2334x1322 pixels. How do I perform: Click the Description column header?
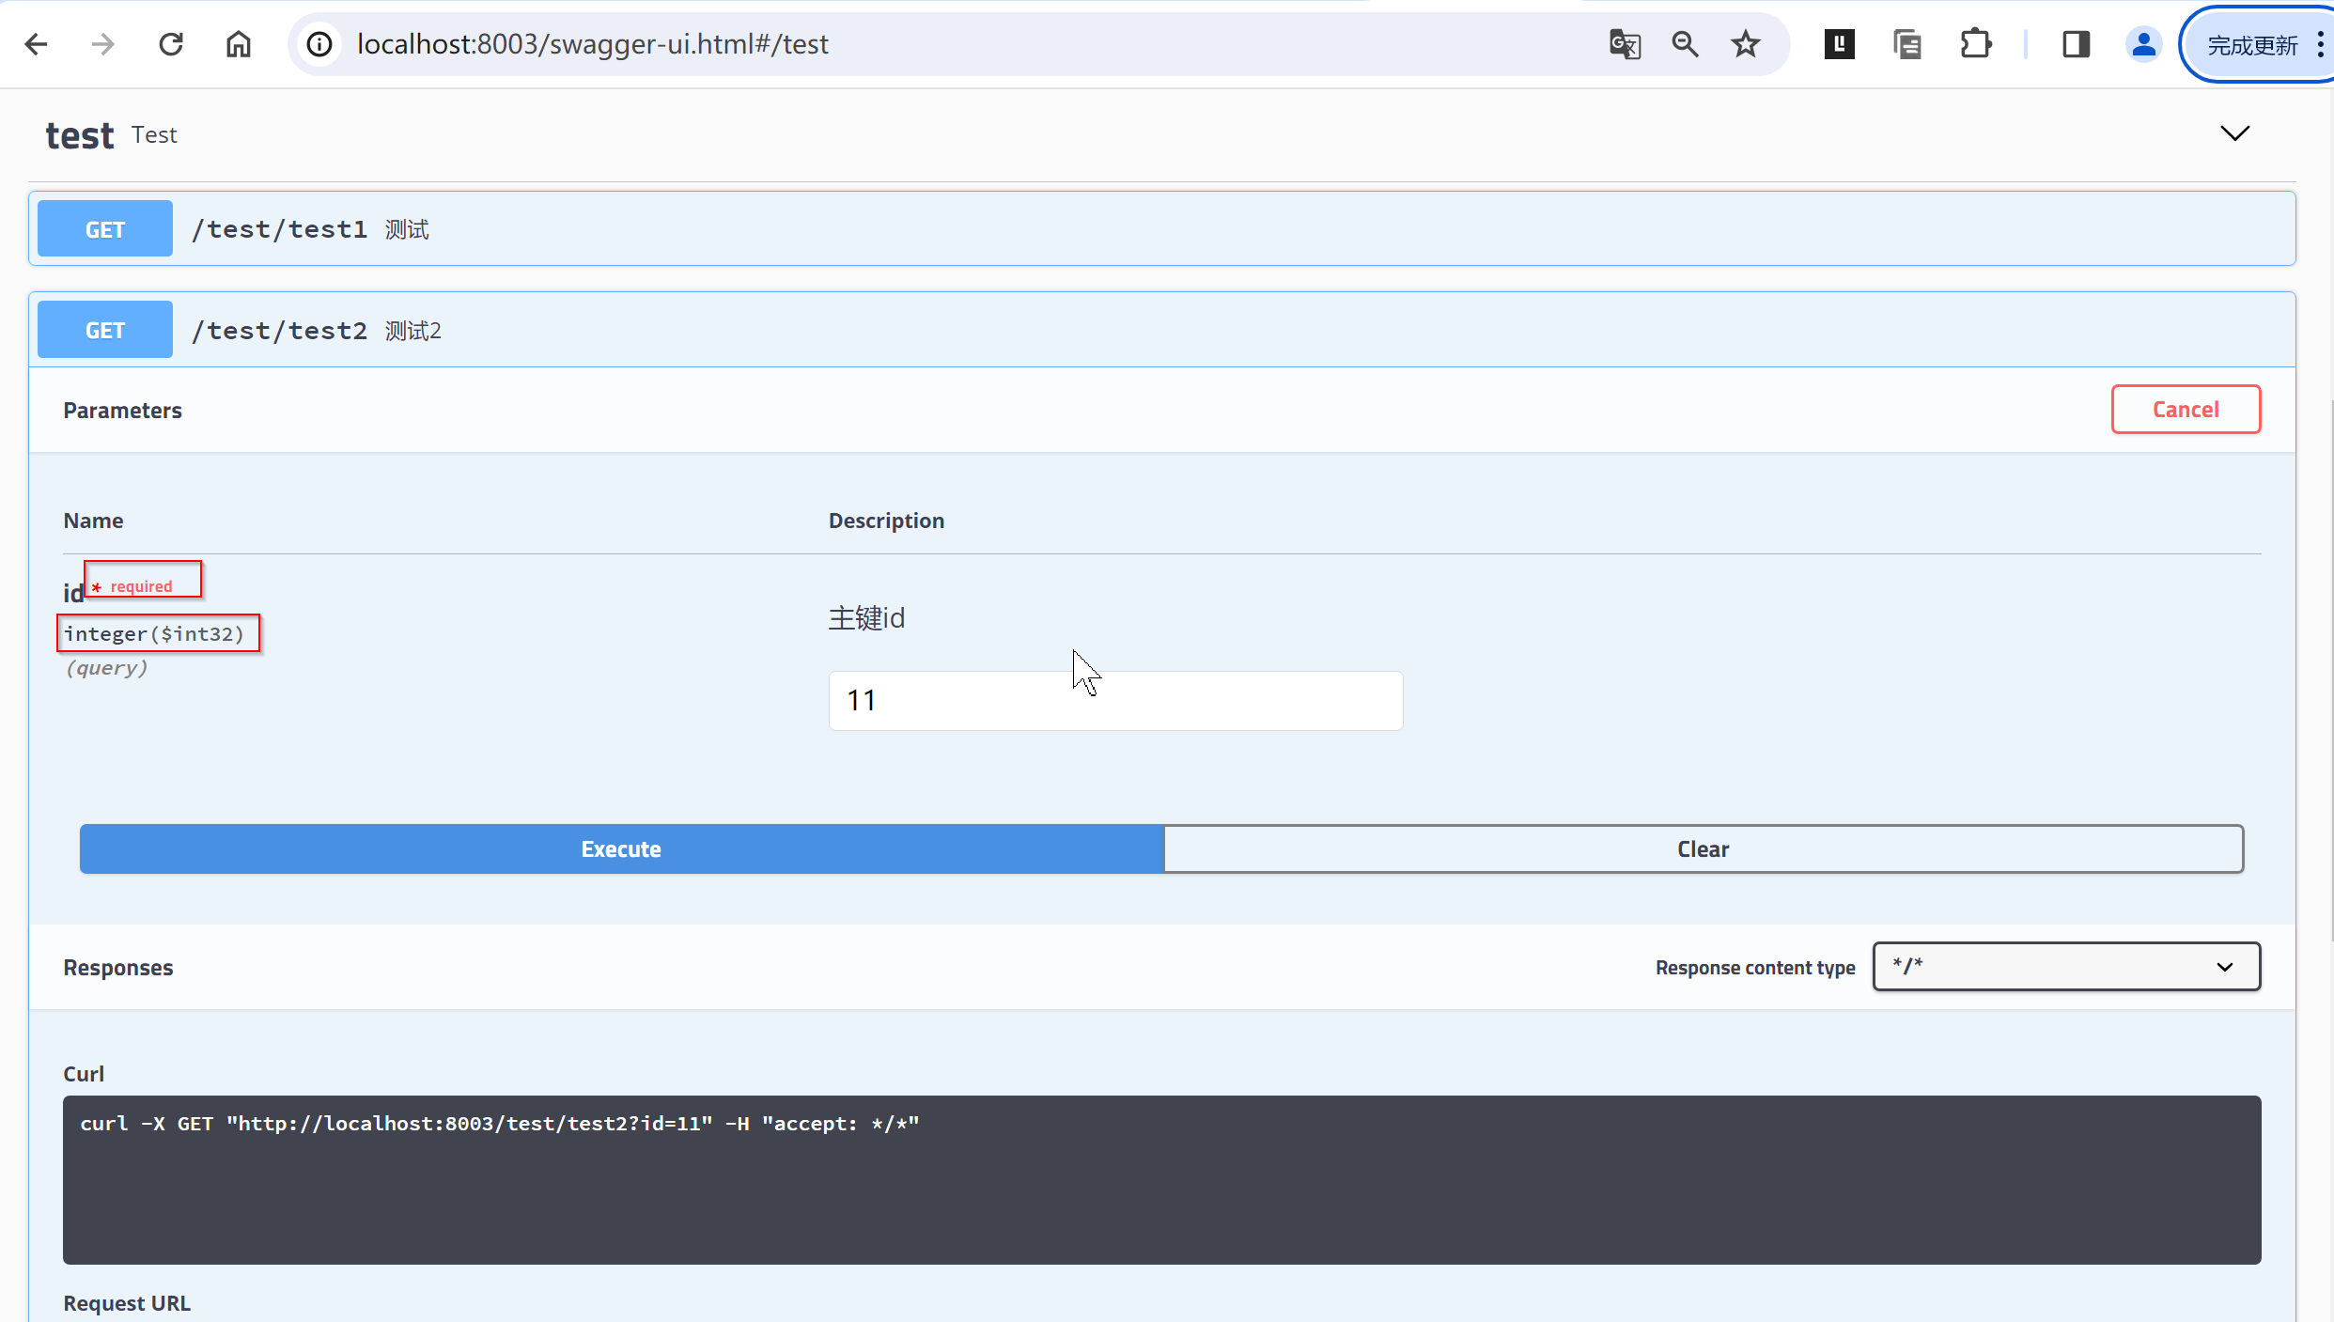pyautogui.click(x=886, y=521)
